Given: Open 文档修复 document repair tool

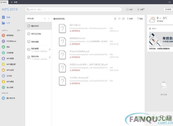Looking at the screenshot, I should point(8,53).
